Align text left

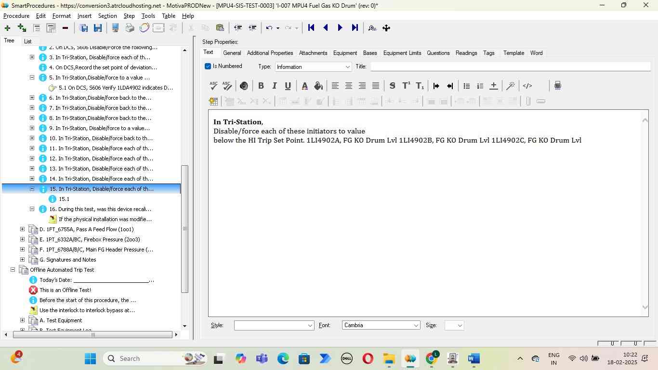335,86
